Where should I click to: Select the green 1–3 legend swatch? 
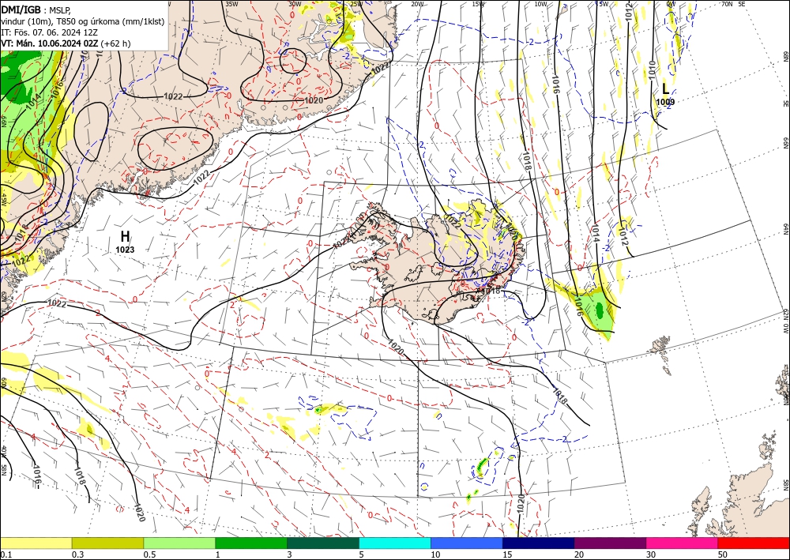[251, 543]
